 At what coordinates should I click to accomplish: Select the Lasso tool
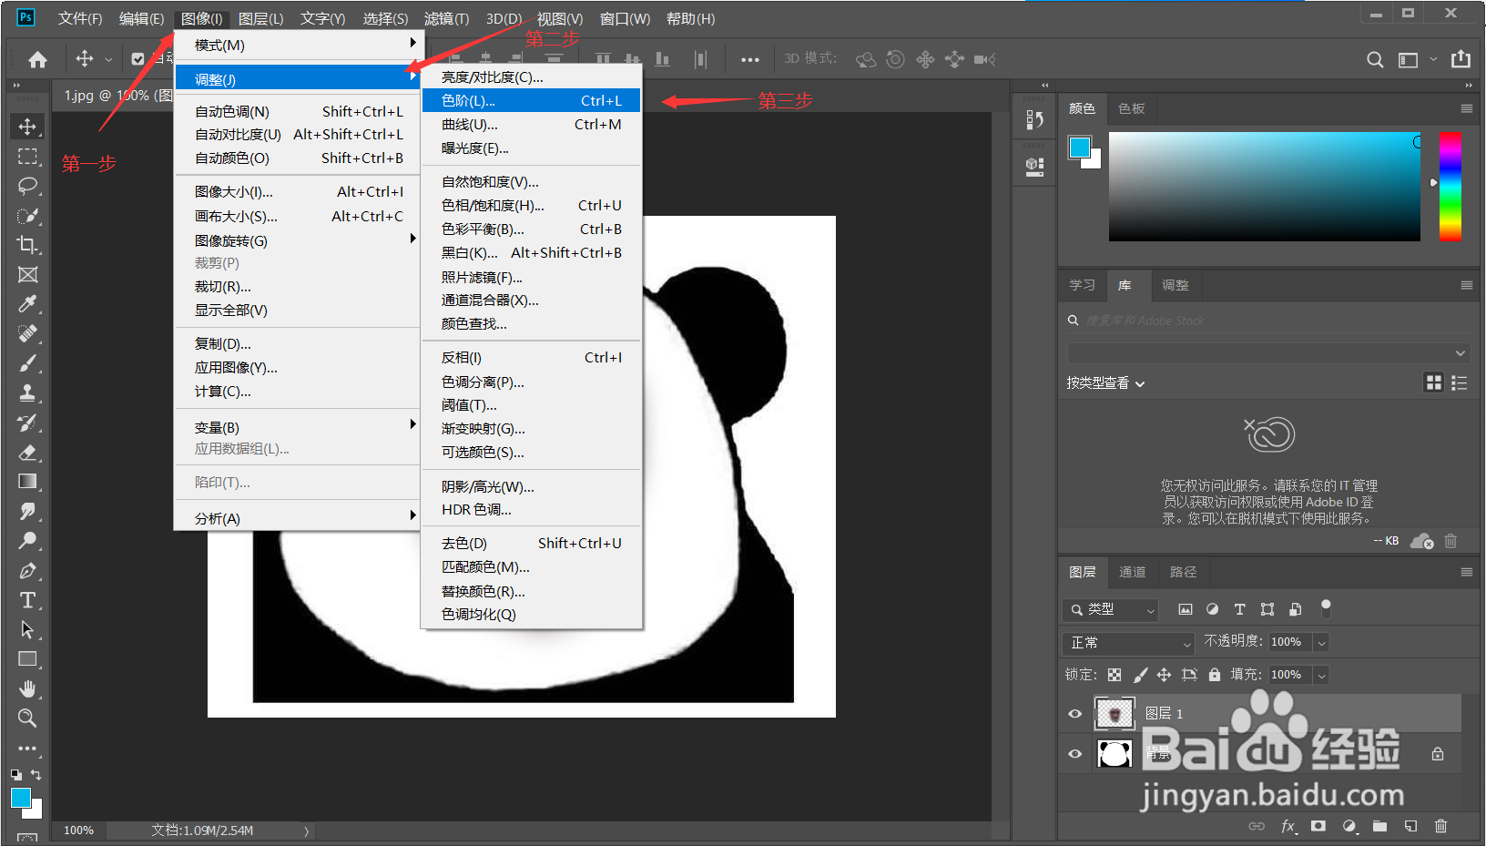27,186
